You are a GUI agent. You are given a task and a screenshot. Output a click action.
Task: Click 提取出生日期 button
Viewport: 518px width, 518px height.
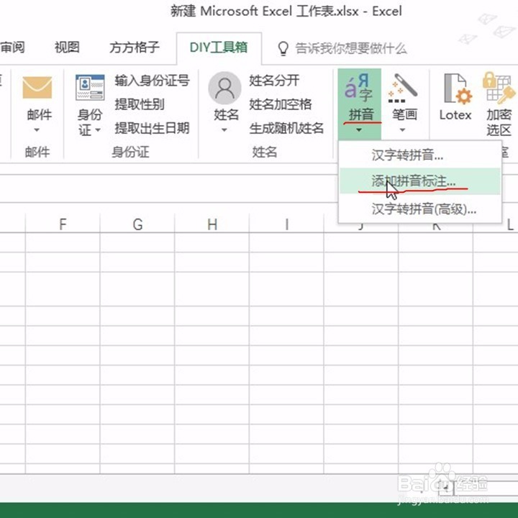(x=152, y=128)
